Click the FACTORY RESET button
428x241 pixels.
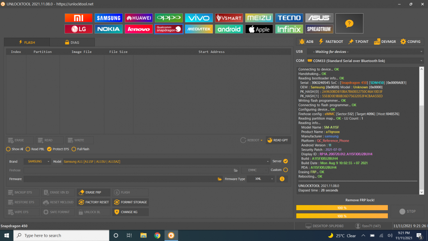click(94, 202)
